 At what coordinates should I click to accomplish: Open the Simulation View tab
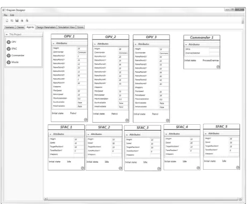[67, 27]
